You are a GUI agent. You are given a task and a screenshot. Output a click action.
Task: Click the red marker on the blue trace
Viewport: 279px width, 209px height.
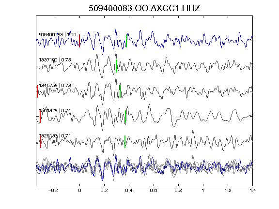(x=79, y=41)
